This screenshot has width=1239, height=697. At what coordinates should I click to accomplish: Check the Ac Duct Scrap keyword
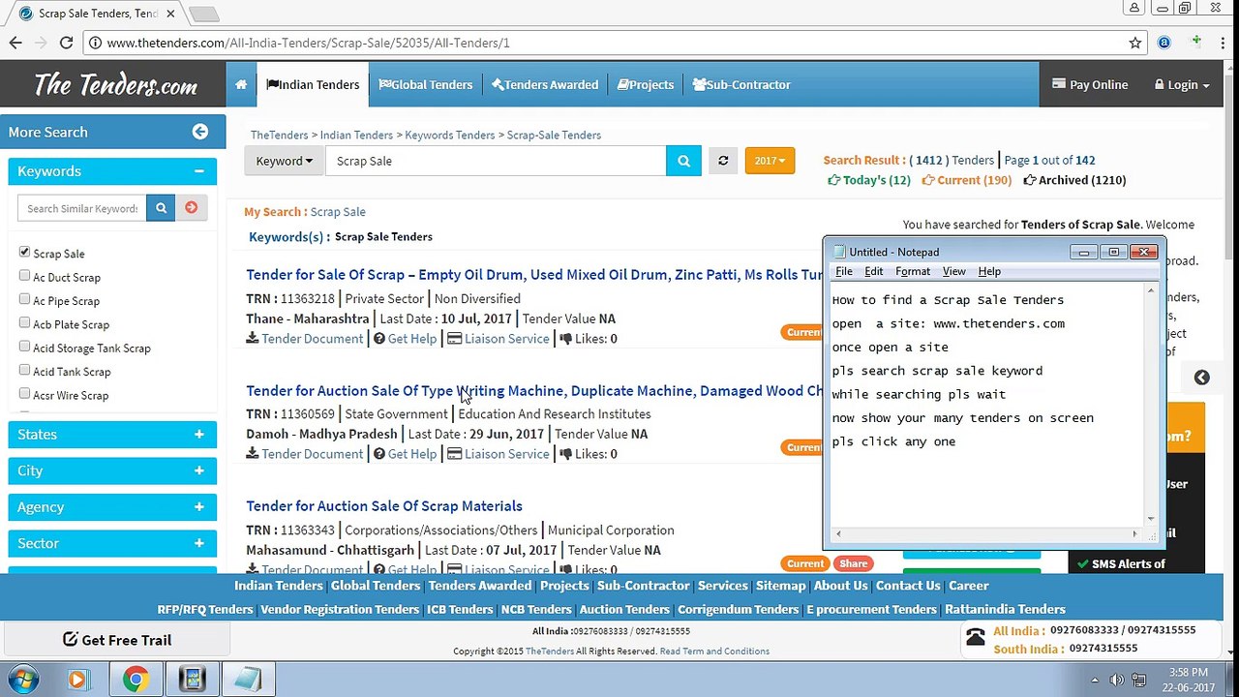click(24, 276)
